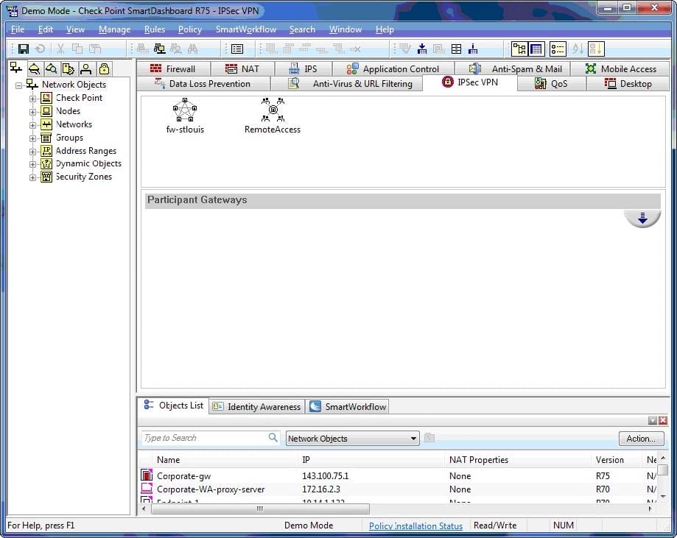The width and height of the screenshot is (677, 538).
Task: Open the File menu
Action: pos(18,29)
